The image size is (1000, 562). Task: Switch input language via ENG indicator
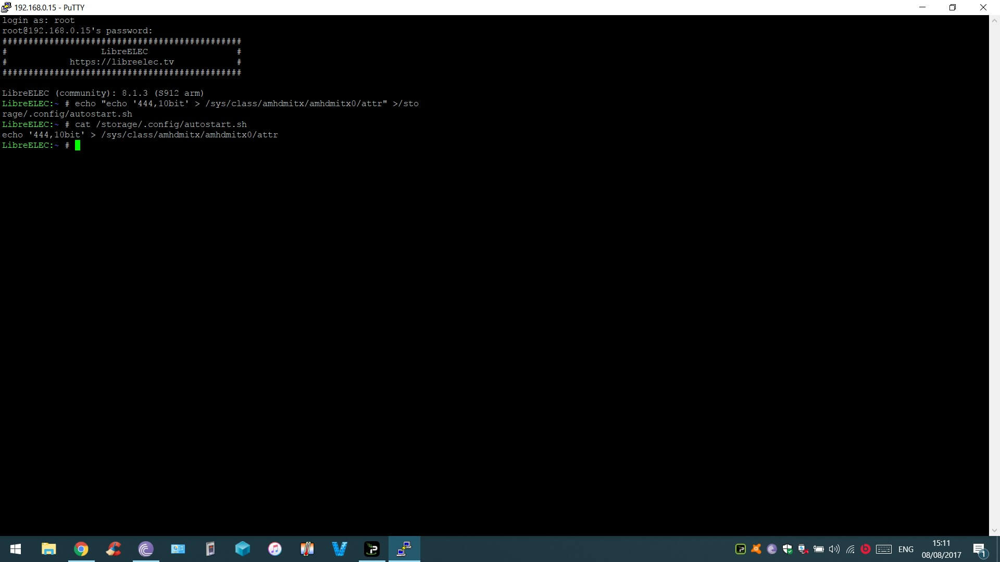pyautogui.click(x=906, y=549)
